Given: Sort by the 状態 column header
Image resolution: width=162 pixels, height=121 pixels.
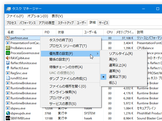Looking at the screenshot, I should 69,32.
